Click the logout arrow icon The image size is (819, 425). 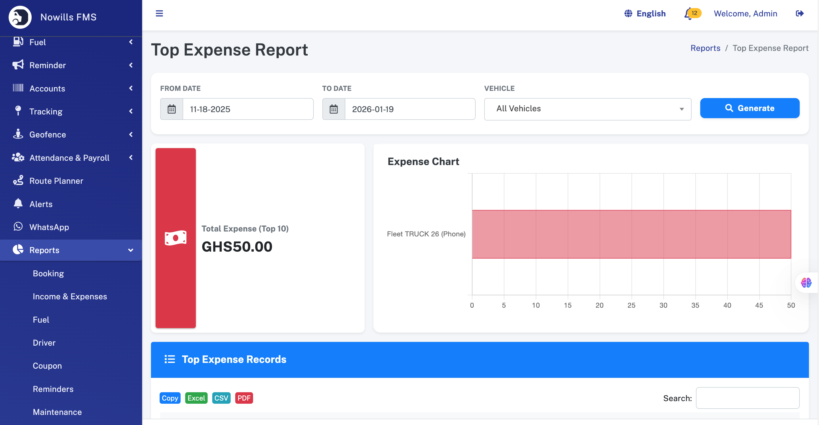(799, 13)
